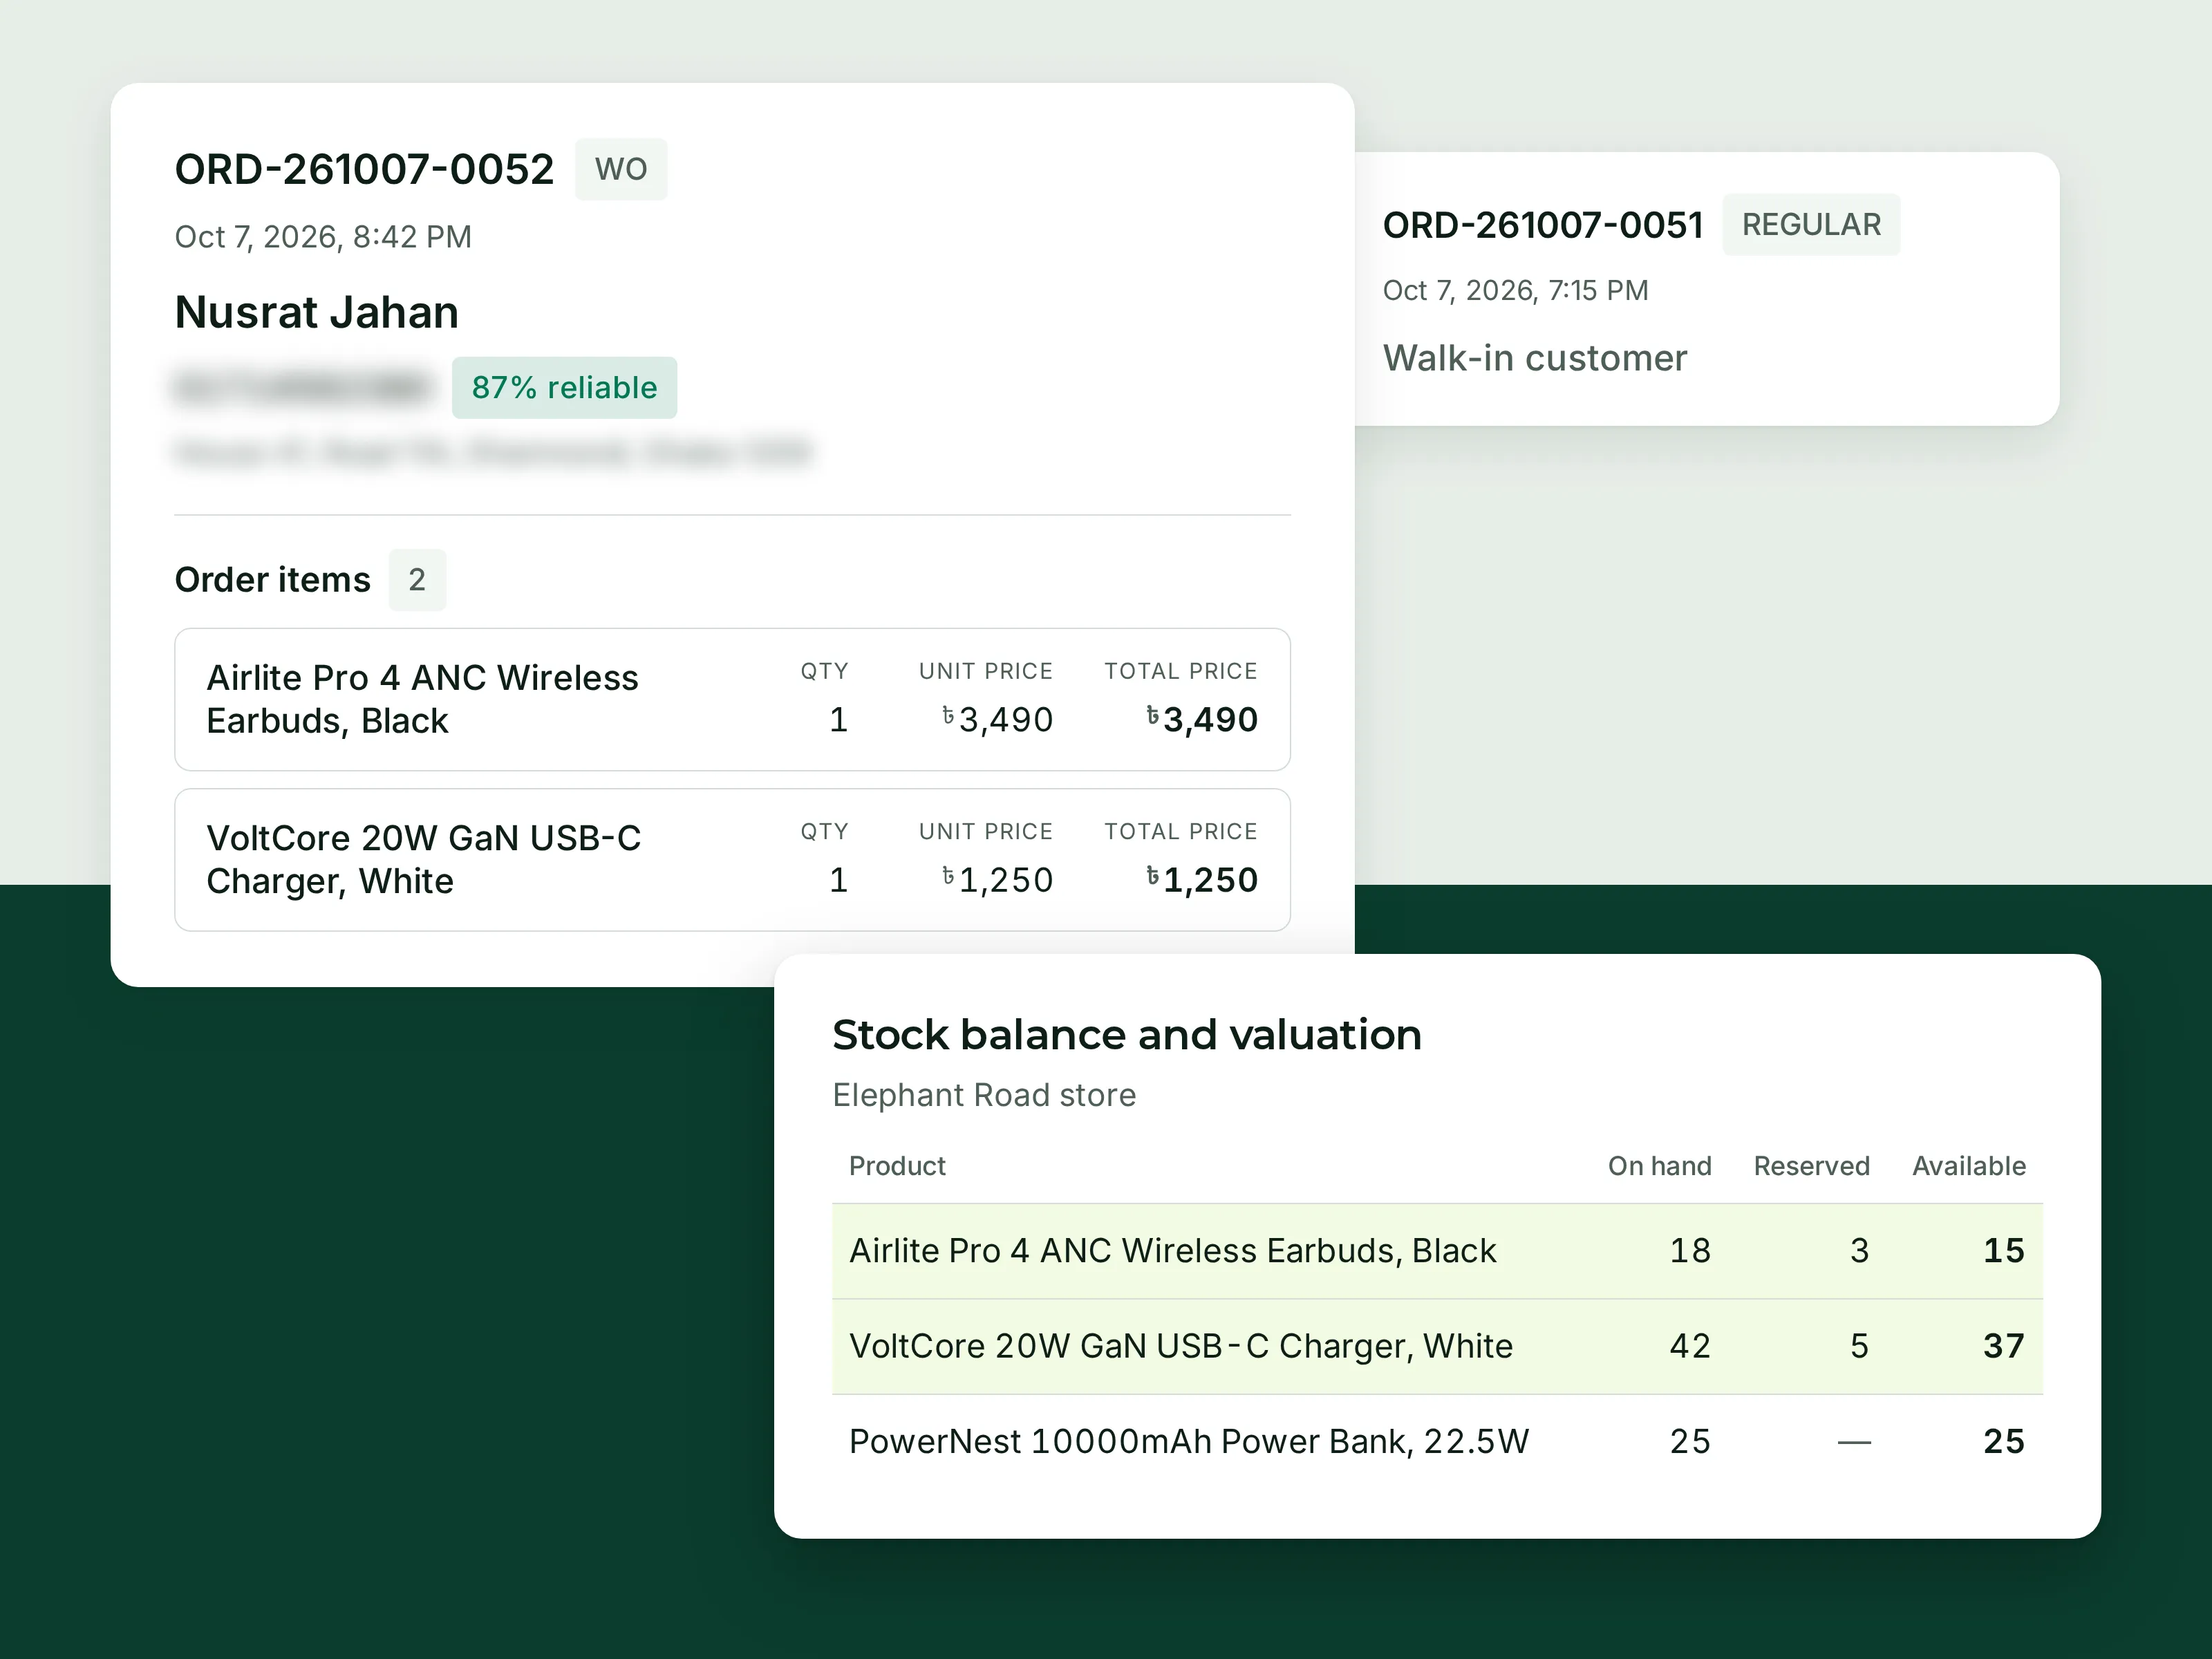This screenshot has height=1659, width=2212.
Task: Click Elephant Road store subtitle
Action: click(984, 1095)
